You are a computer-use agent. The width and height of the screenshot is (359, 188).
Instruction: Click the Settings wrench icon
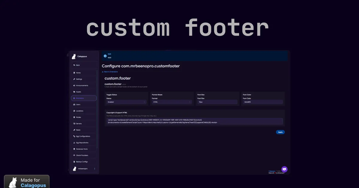coord(74,79)
